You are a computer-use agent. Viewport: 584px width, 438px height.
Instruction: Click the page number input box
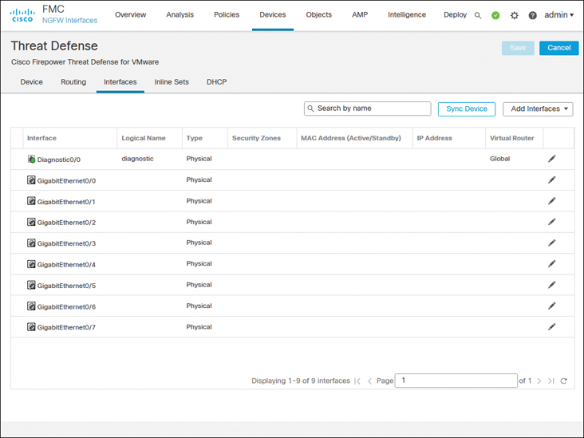click(x=456, y=381)
